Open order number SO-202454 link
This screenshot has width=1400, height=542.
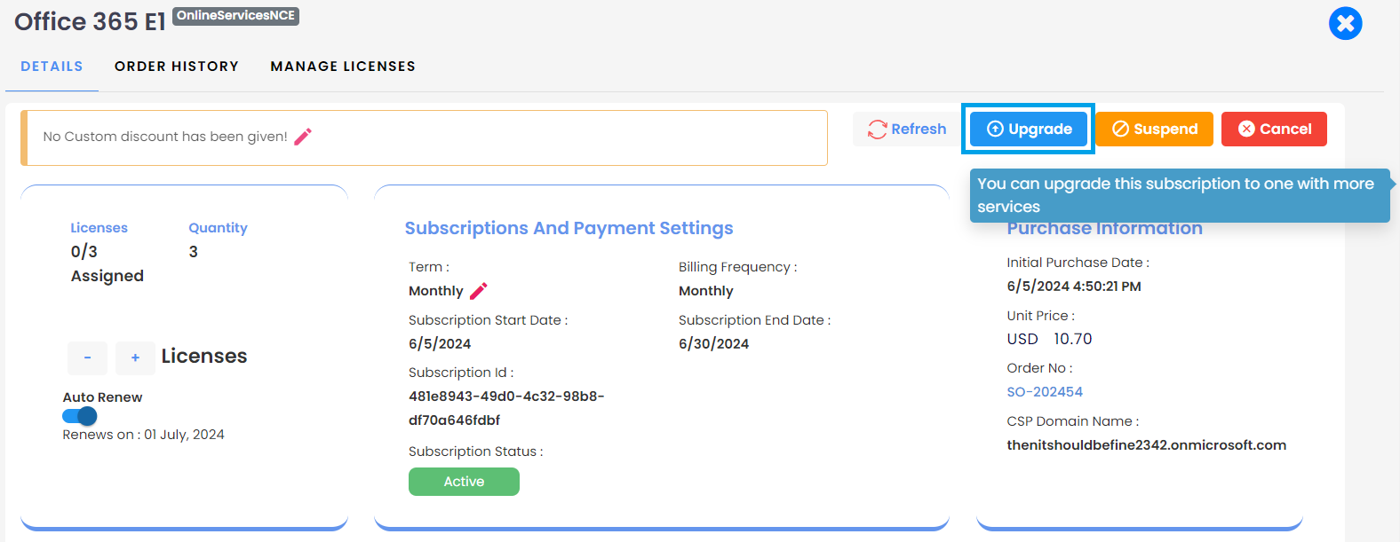pos(1045,392)
